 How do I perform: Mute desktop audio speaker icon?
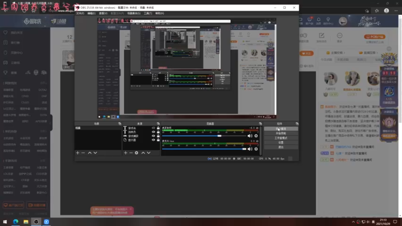click(250, 136)
